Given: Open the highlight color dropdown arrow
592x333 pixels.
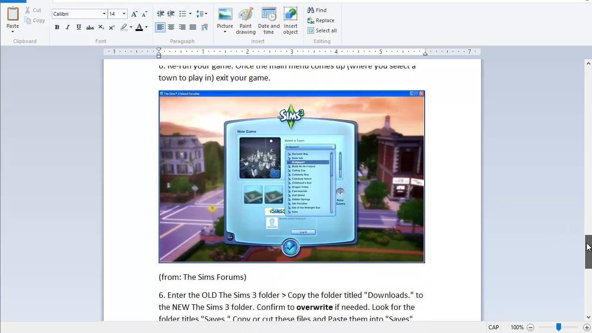Looking at the screenshot, I should [131, 27].
